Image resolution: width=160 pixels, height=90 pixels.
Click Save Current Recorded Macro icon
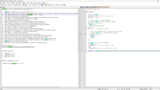pos(64,5)
